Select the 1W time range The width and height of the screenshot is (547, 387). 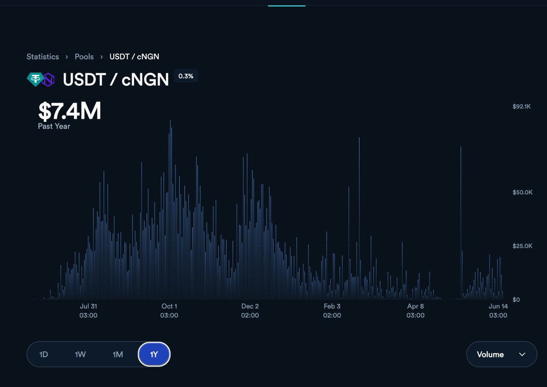click(80, 354)
